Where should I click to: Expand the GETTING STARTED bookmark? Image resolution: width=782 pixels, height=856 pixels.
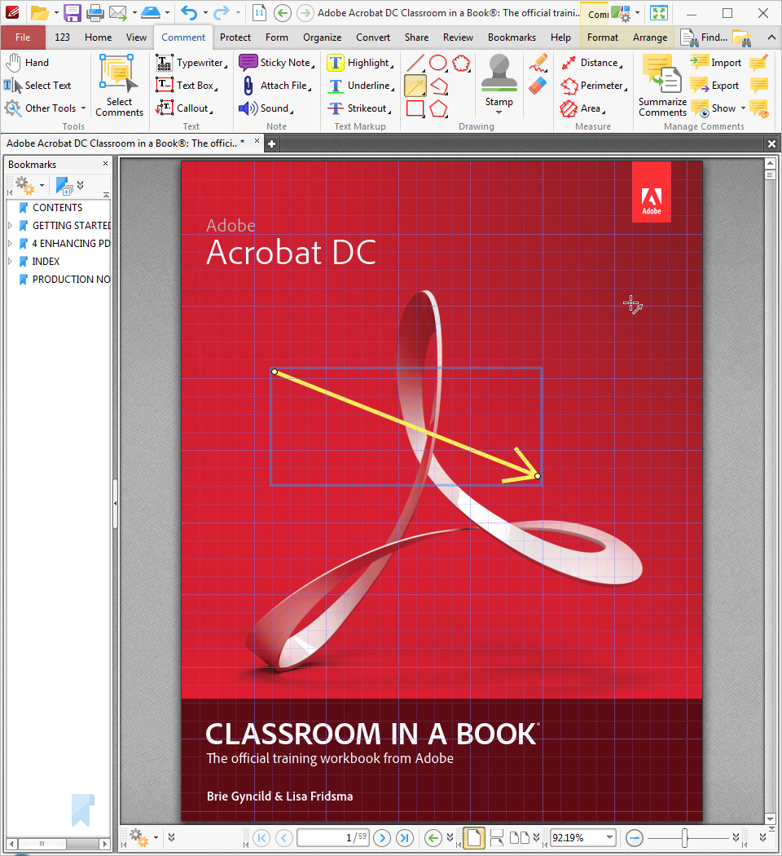(10, 226)
